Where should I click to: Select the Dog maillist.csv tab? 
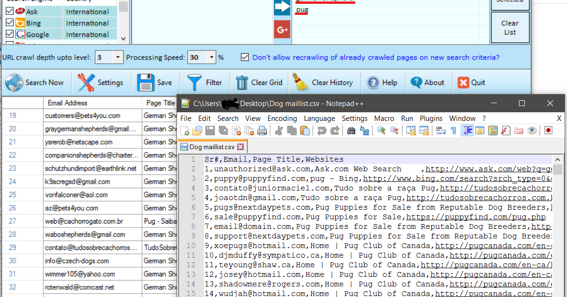point(212,147)
